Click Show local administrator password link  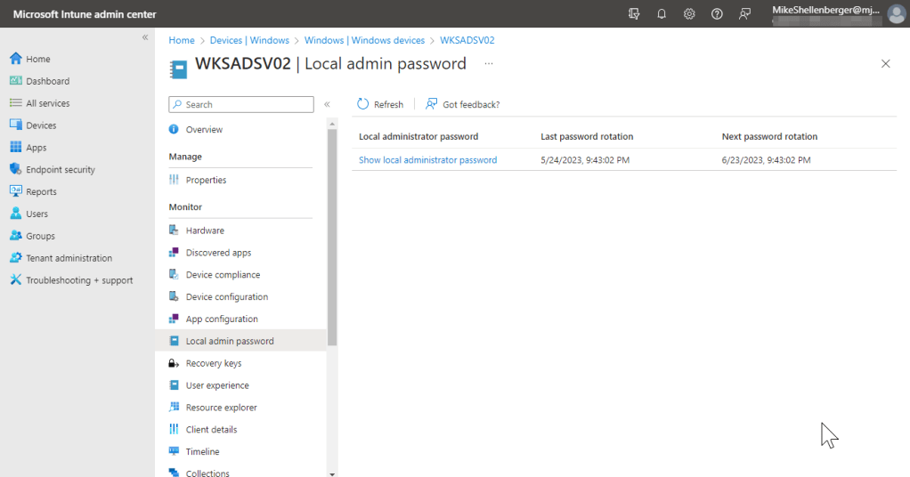427,160
